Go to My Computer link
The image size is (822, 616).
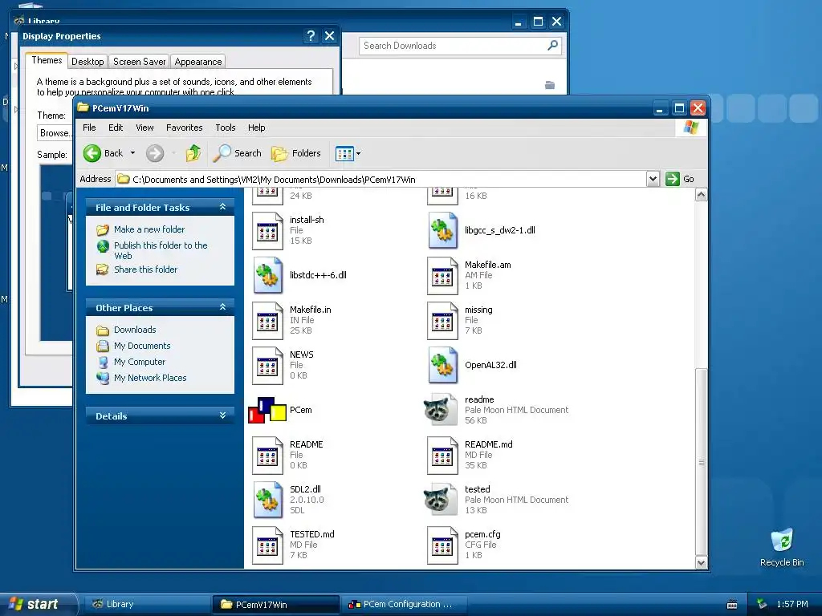tap(140, 362)
